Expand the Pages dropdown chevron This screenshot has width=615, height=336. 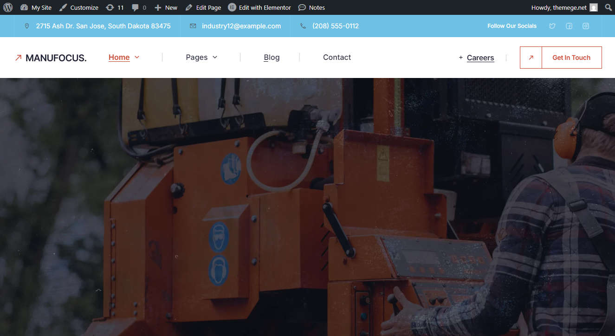[215, 57]
